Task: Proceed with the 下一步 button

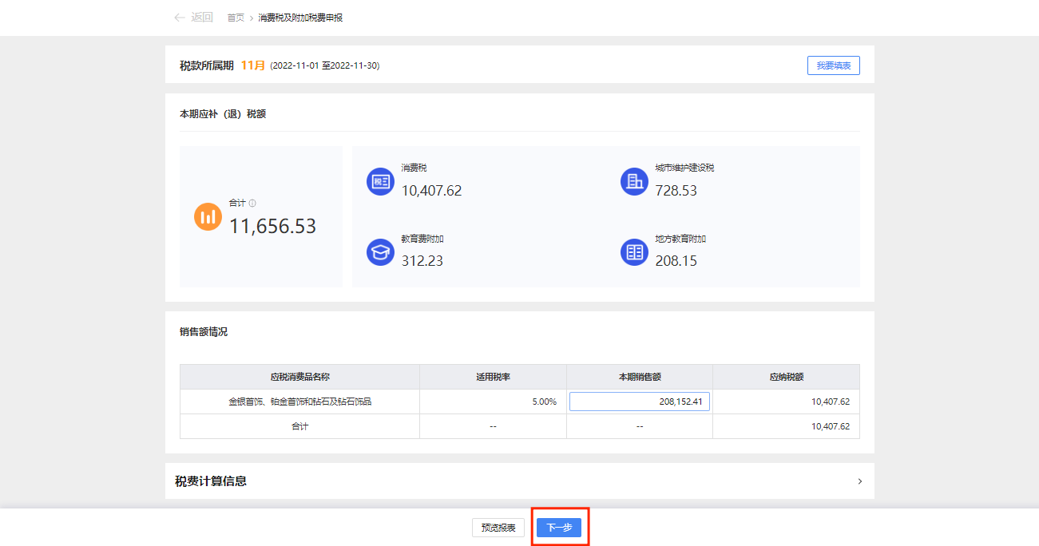Action: pos(559,528)
